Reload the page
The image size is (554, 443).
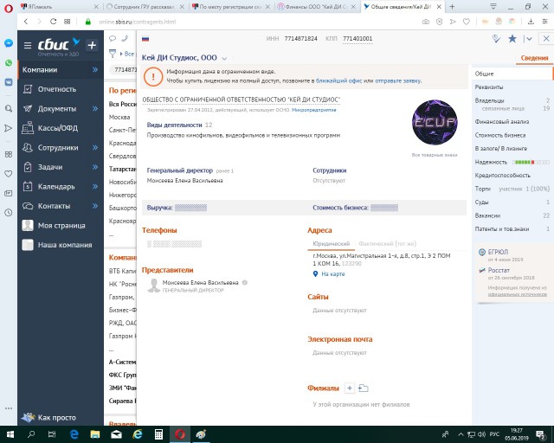point(53,22)
